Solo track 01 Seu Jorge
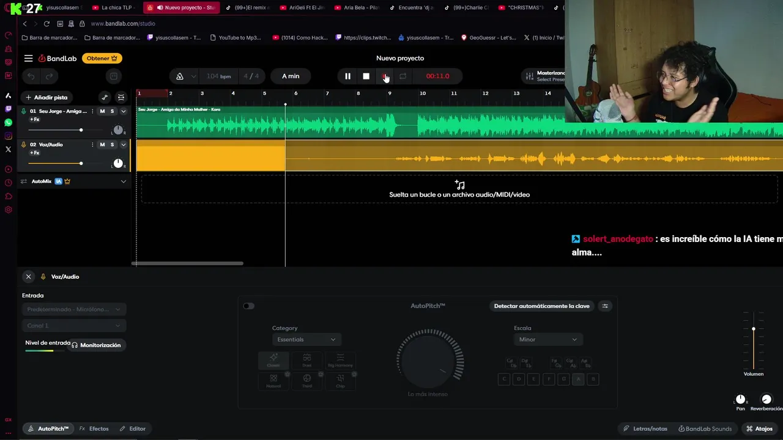This screenshot has width=783, height=440. pos(112,111)
